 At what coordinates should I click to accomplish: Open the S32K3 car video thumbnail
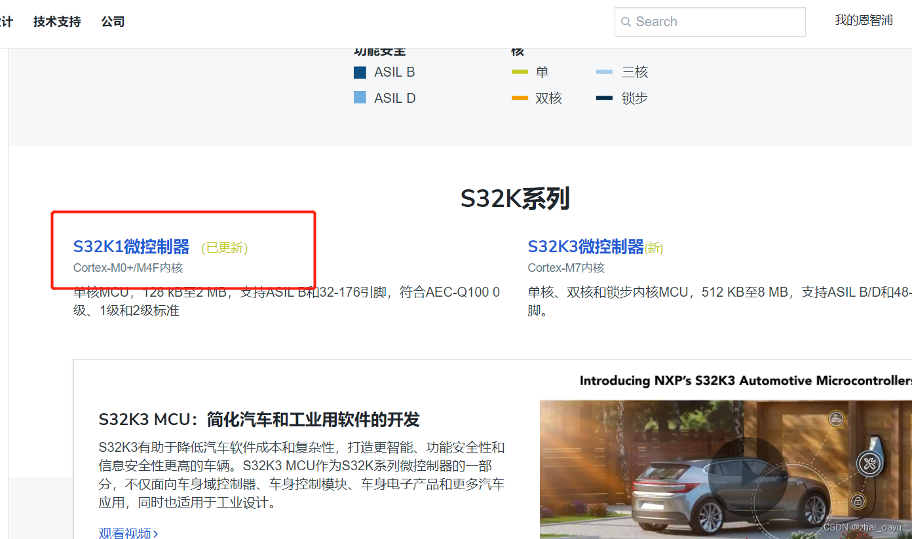click(726, 470)
